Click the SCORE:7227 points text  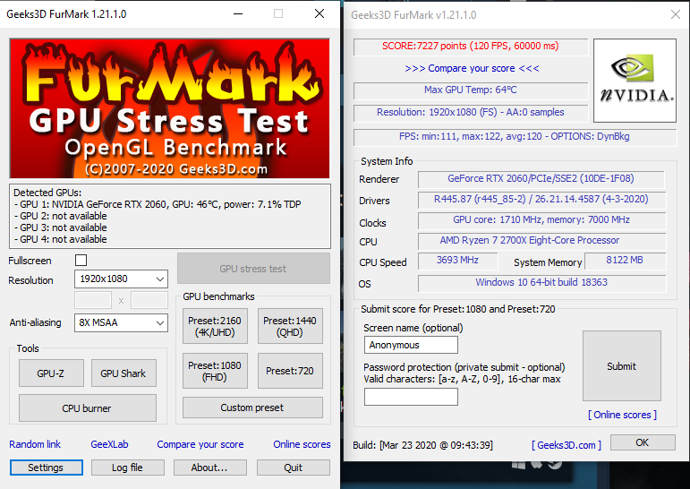pyautogui.click(x=470, y=46)
